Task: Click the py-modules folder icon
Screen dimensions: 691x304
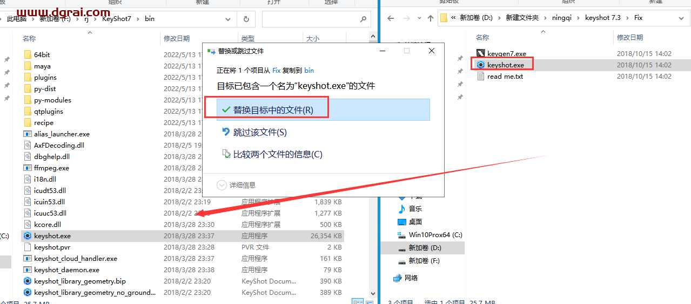Action: pyautogui.click(x=28, y=100)
